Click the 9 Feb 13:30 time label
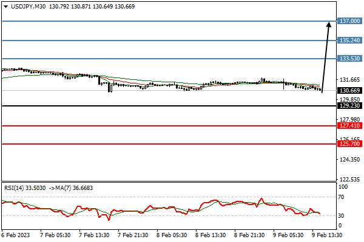The image size is (364, 242). click(327, 235)
